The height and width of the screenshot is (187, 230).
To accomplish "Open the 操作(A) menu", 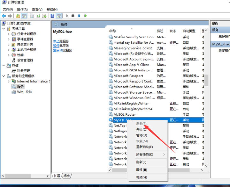I will tap(22, 10).
